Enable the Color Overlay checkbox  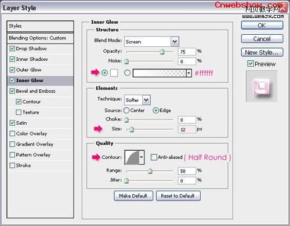coord(12,133)
